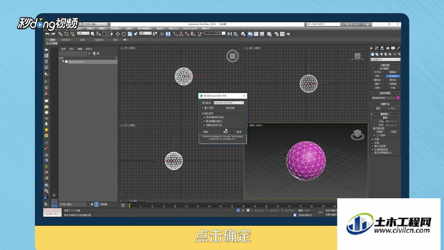Screen dimensions: 444x250
Task: Select the Rectangular Selection Region icon
Action: coord(105,34)
